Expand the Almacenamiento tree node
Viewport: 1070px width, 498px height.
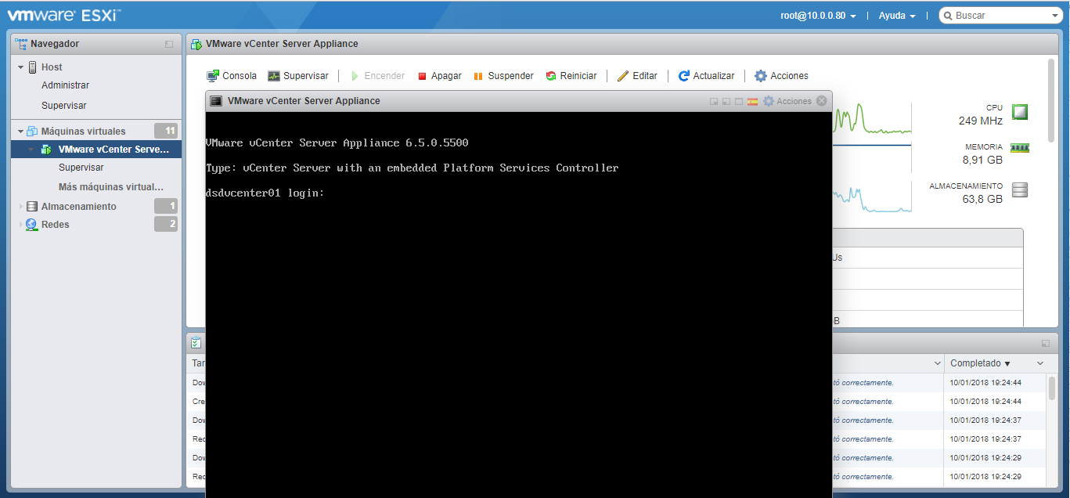tap(20, 207)
